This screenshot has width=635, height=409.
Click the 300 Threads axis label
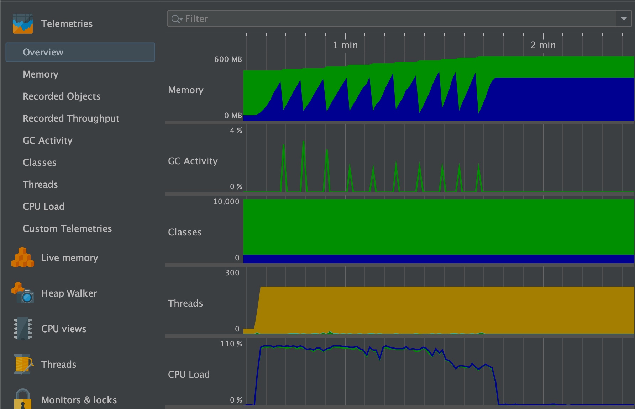click(x=232, y=273)
